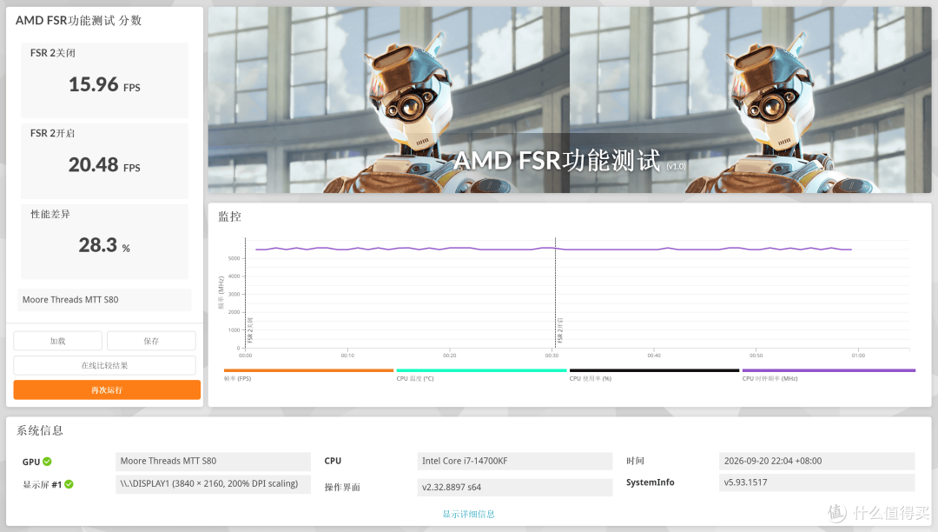Screen dimensions: 938x532
Task: Open 在线比较结果 online comparison
Action: (105, 365)
